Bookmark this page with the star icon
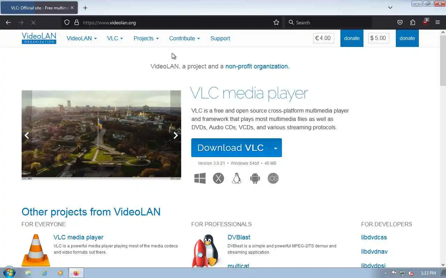This screenshot has width=446, height=278. tap(276, 23)
